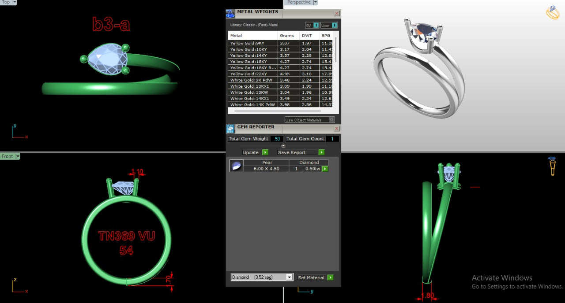
Task: Select the Yellow Gold:9KY row
Action: click(281, 43)
